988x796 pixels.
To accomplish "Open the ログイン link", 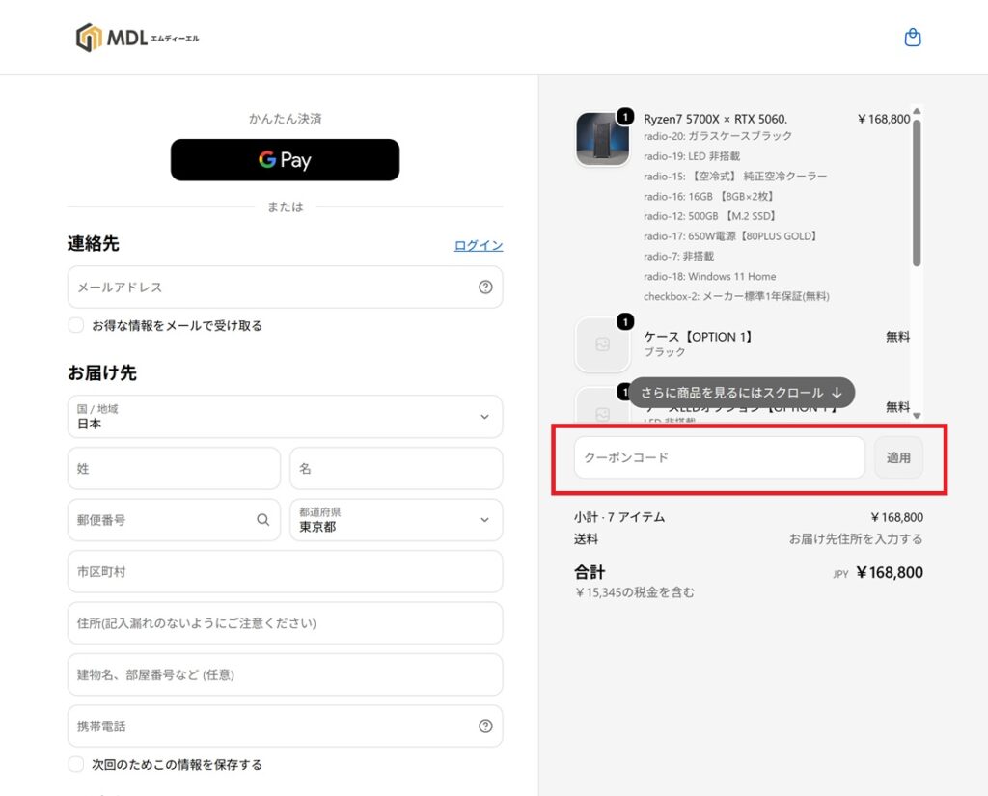I will 479,245.
